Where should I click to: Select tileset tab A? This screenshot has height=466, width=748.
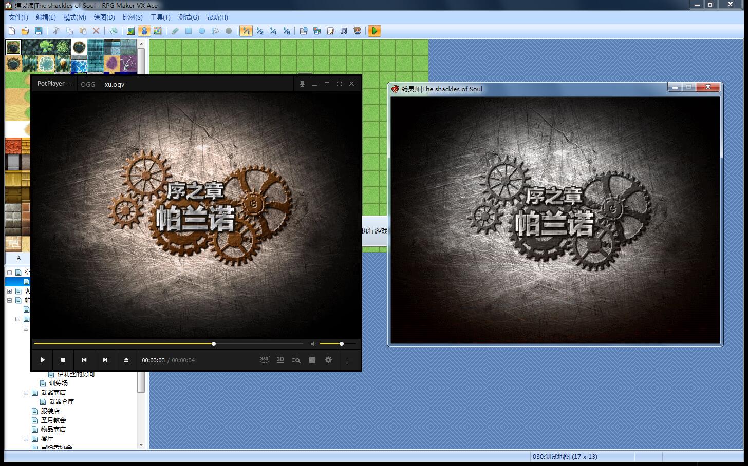tap(19, 258)
